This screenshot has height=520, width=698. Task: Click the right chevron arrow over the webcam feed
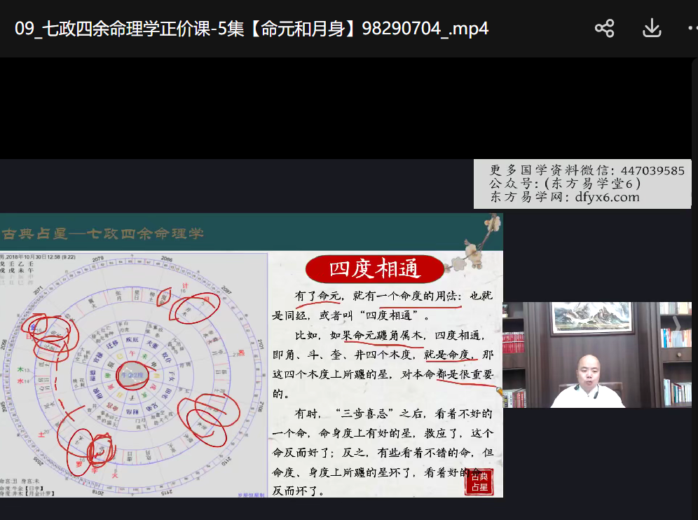(x=676, y=323)
